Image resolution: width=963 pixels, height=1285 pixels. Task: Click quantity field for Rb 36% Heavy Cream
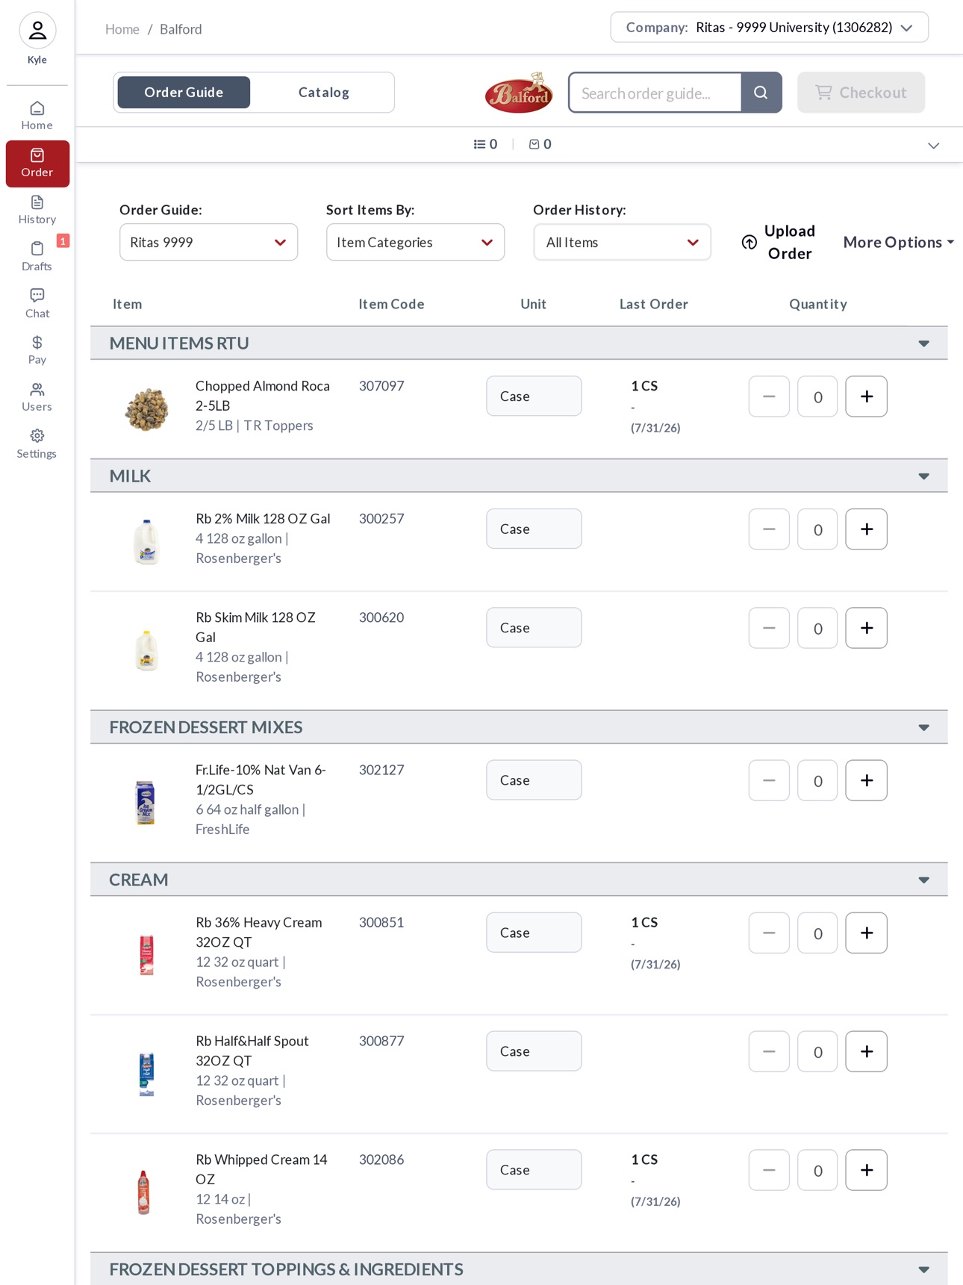click(x=817, y=933)
